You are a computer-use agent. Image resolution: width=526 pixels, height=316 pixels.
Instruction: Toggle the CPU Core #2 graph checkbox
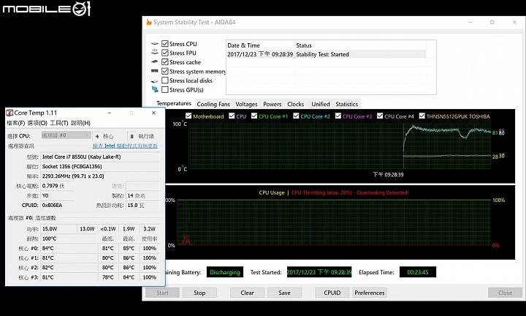296,116
